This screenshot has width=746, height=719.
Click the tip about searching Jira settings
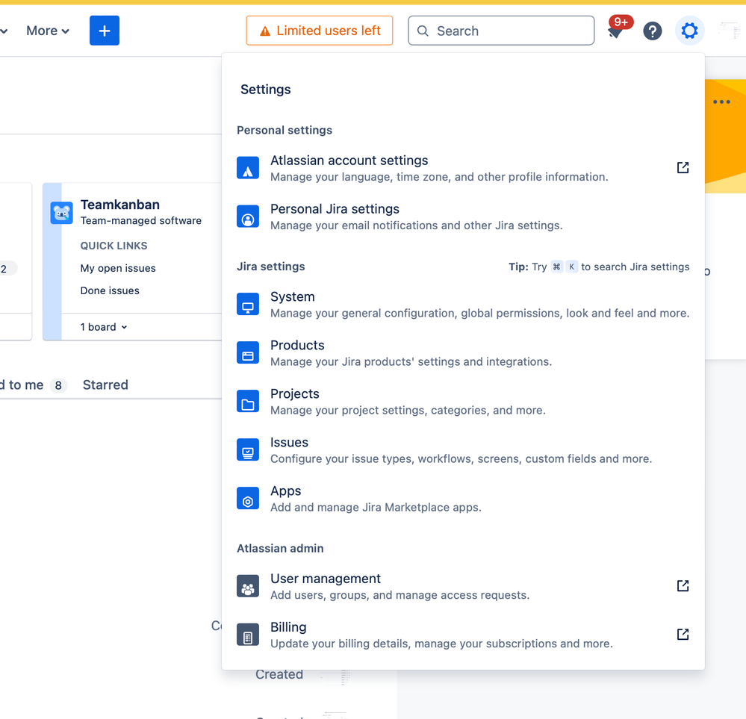tap(598, 267)
